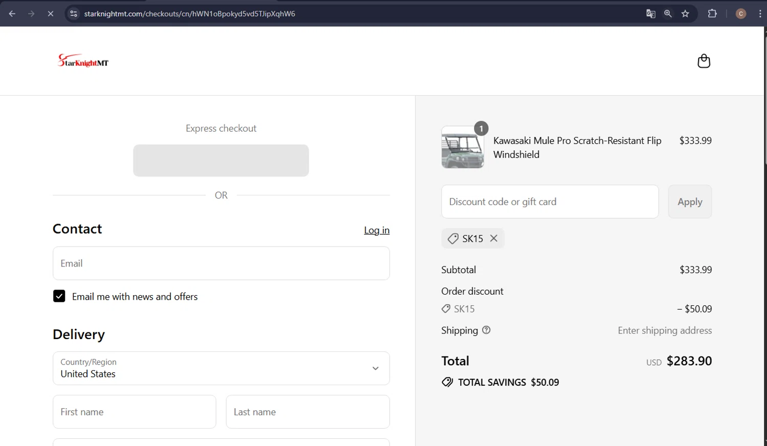This screenshot has width=767, height=446.
Task: Open the translate page icon
Action: tap(650, 14)
